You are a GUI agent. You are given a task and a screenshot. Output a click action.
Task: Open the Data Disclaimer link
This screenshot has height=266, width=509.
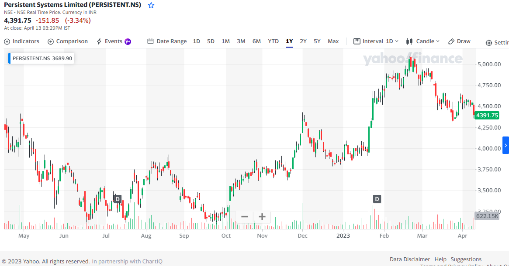click(410, 259)
